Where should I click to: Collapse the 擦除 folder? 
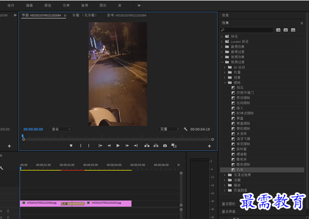tap(225, 83)
